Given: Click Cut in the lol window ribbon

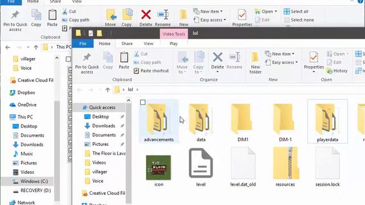Looking at the screenshot, I should coord(141,54).
